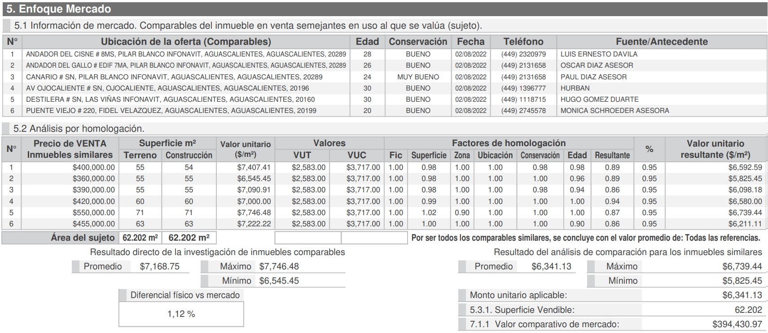Click the $550,000.00 sale price cell
The image size is (768, 333).
point(93,213)
